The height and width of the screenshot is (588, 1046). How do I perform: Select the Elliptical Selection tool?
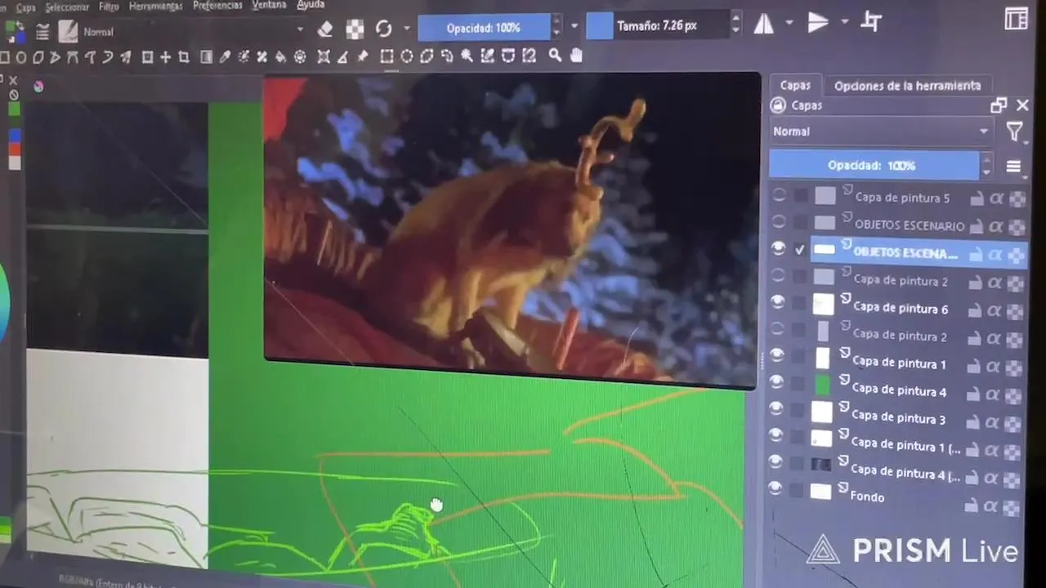406,56
